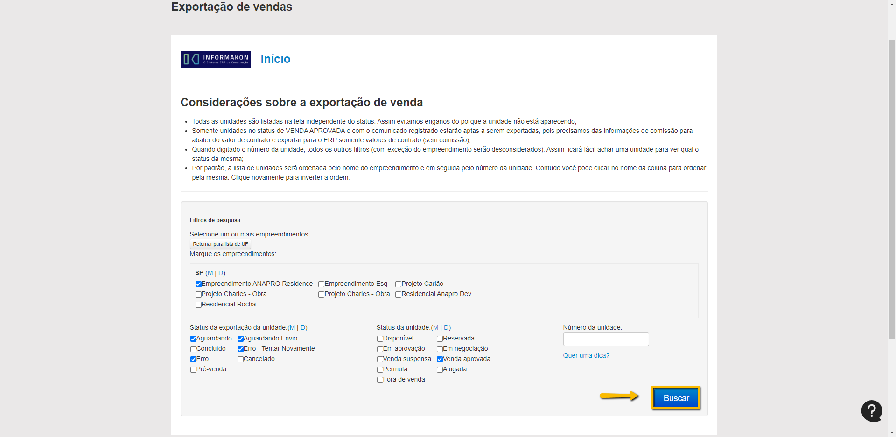Screen dimensions: 896x437
Task: Click D link for Status da unidade
Action: 446,327
